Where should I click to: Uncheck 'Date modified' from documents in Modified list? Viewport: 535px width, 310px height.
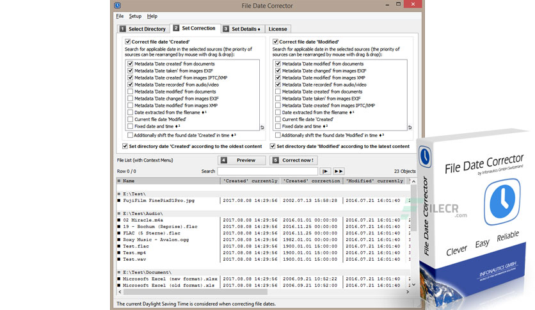[x=278, y=63]
